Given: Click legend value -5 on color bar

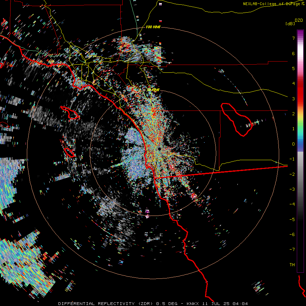Looking at the screenshot, I should point(292,220).
